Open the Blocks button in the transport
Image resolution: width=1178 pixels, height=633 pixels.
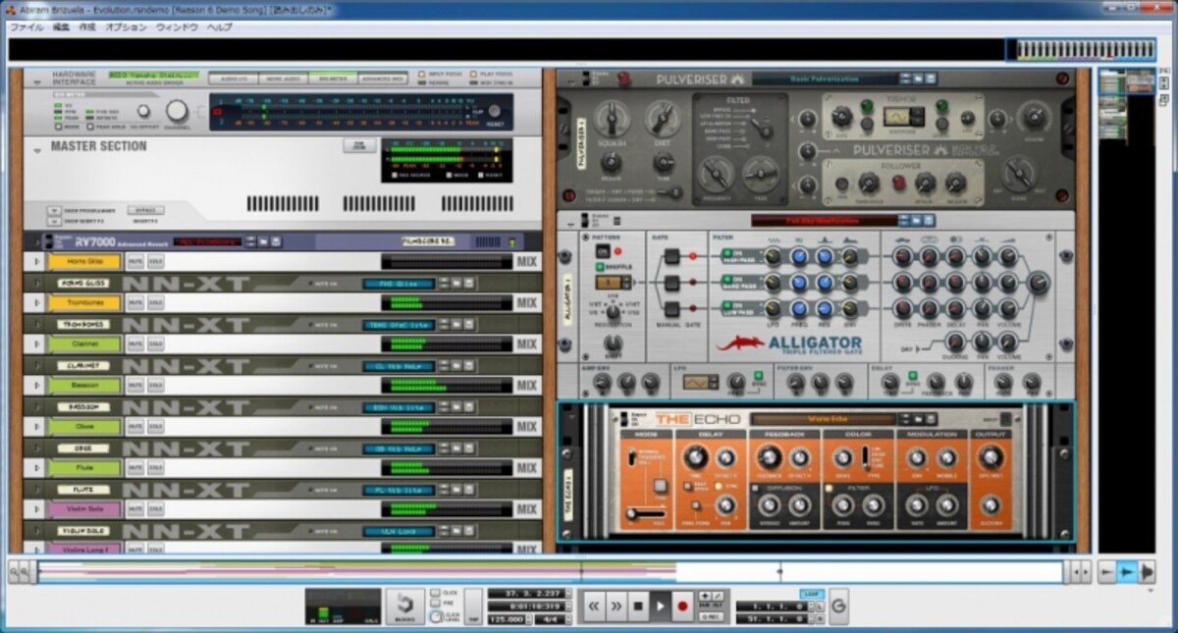pos(403,607)
